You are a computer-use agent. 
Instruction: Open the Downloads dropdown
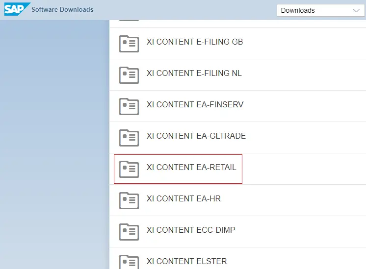tap(320, 10)
